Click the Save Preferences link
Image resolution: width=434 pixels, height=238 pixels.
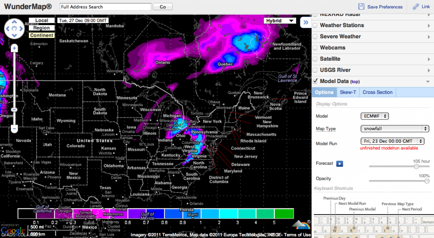(385, 7)
